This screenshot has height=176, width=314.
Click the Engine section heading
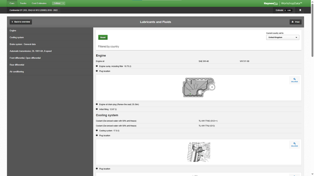coord(101,56)
